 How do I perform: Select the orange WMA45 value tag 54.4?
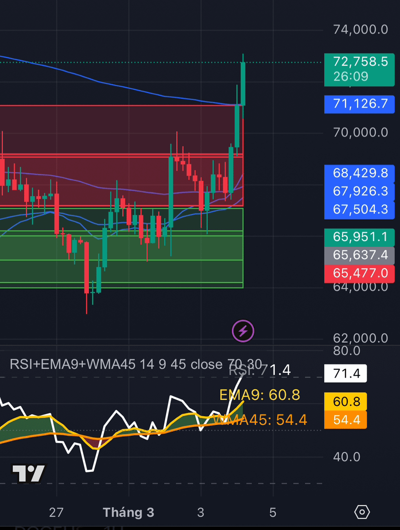pos(345,420)
